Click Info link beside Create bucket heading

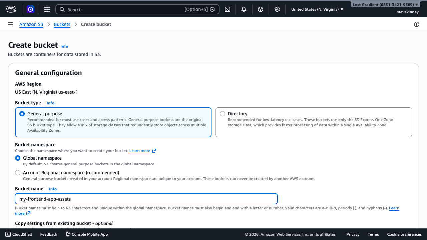[64, 46]
